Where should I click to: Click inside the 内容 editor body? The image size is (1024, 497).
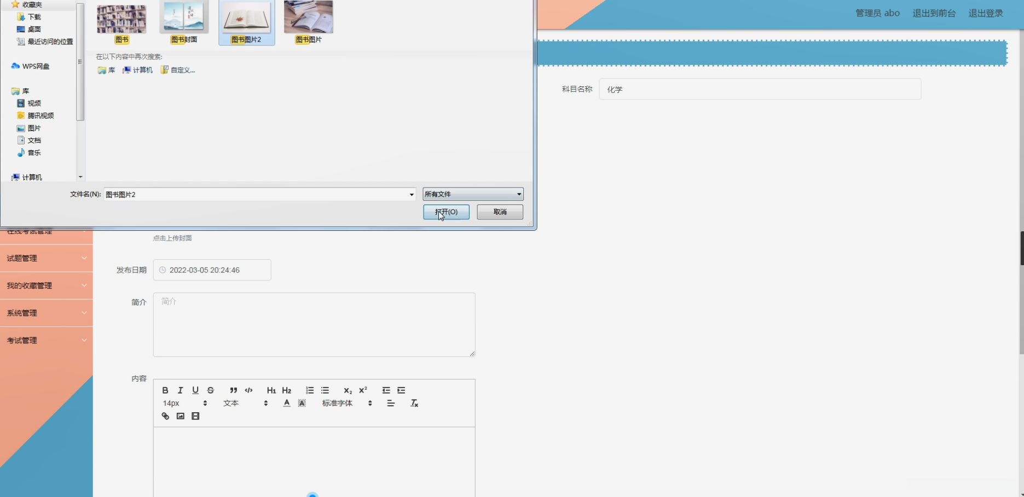click(x=314, y=462)
